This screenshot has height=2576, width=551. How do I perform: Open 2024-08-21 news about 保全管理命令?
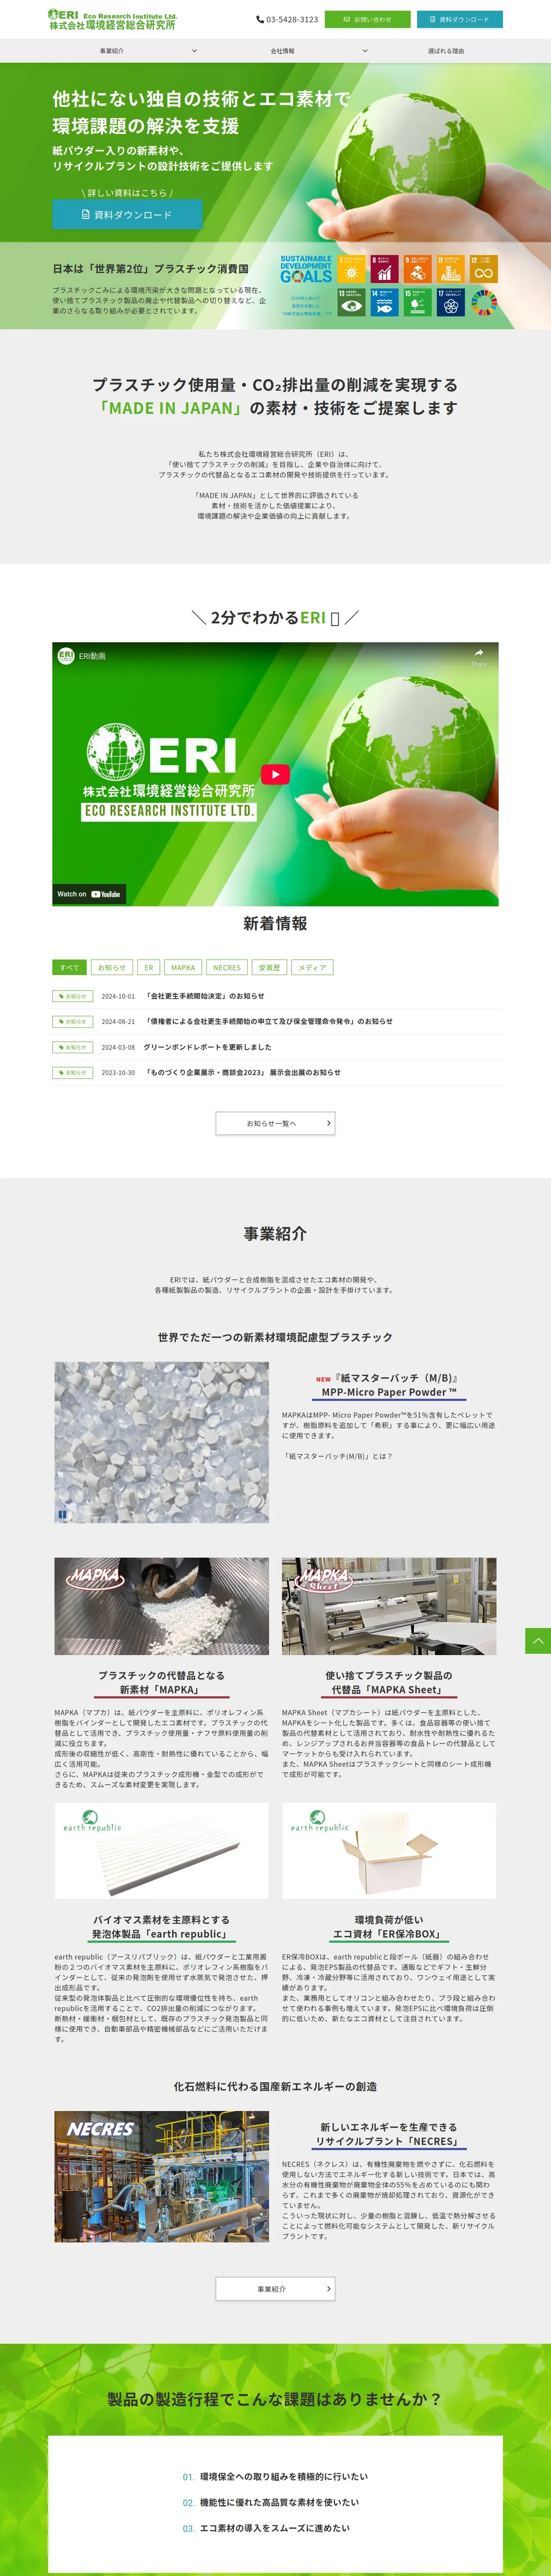pos(268,1022)
